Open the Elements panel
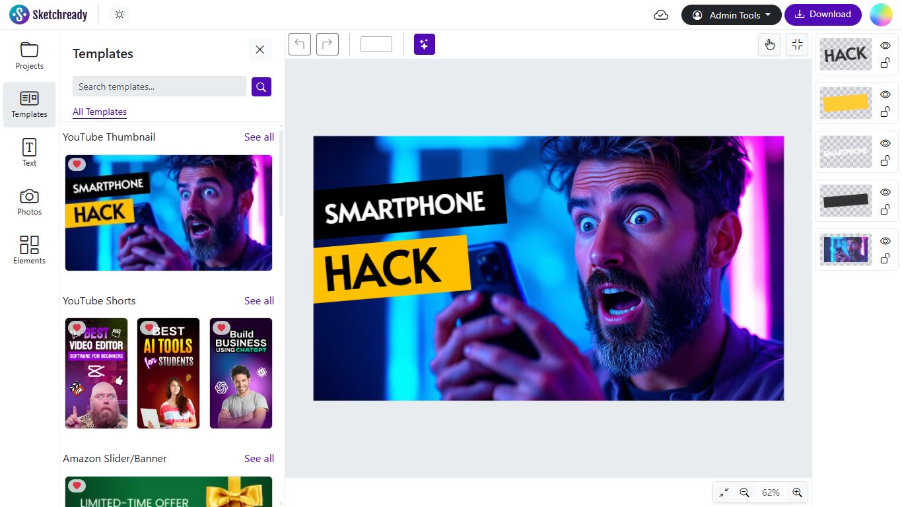 click(x=30, y=251)
